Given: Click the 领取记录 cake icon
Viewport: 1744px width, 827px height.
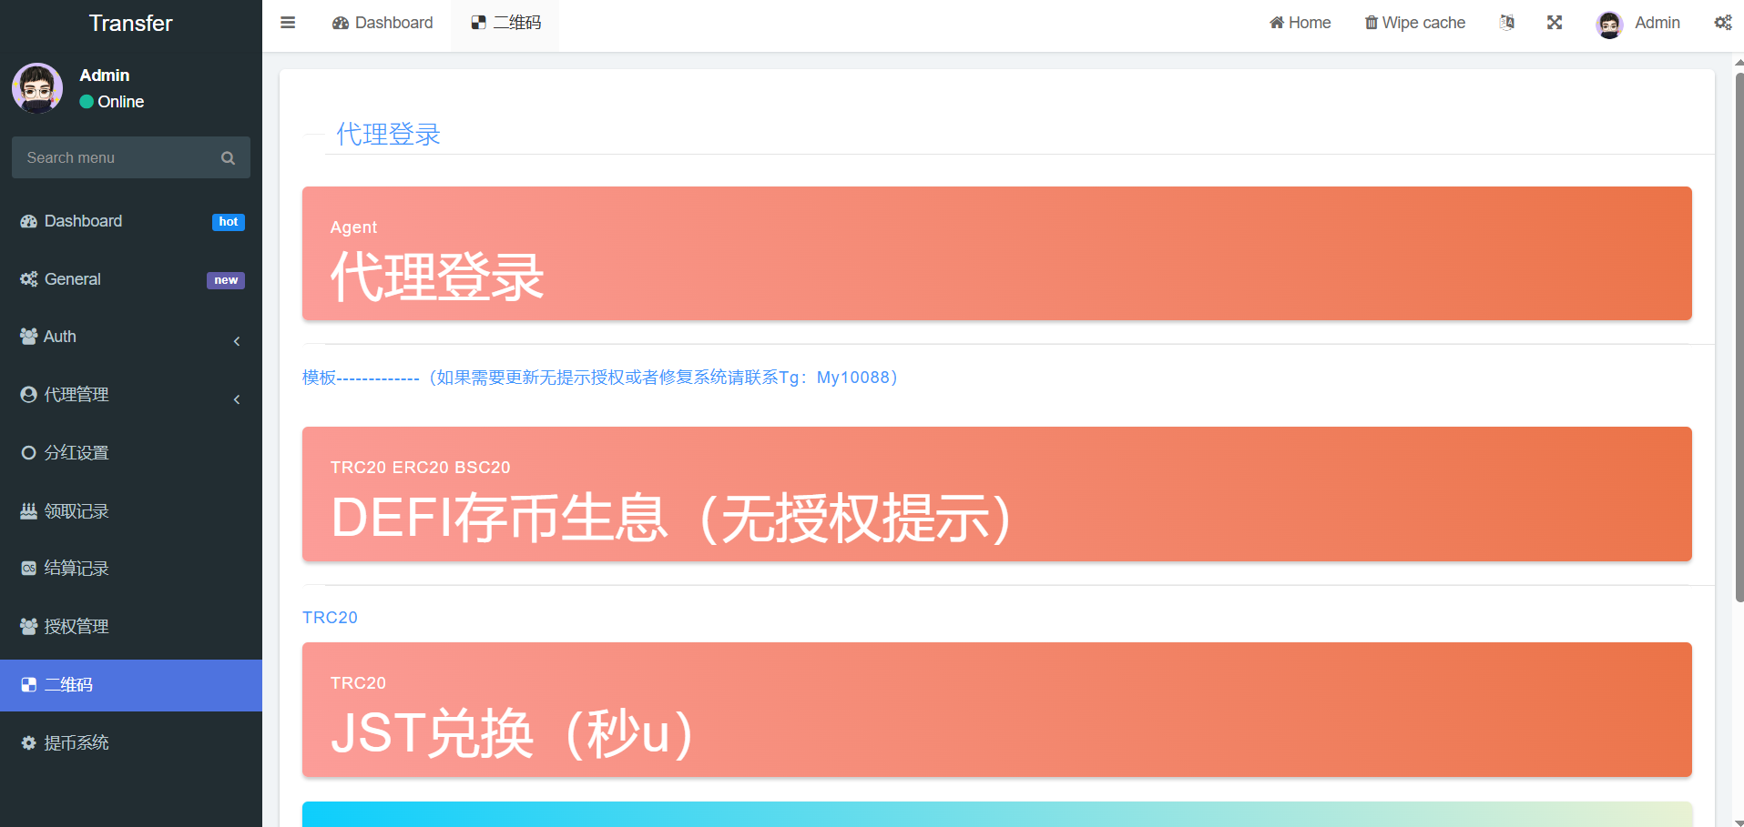Looking at the screenshot, I should pyautogui.click(x=28, y=511).
